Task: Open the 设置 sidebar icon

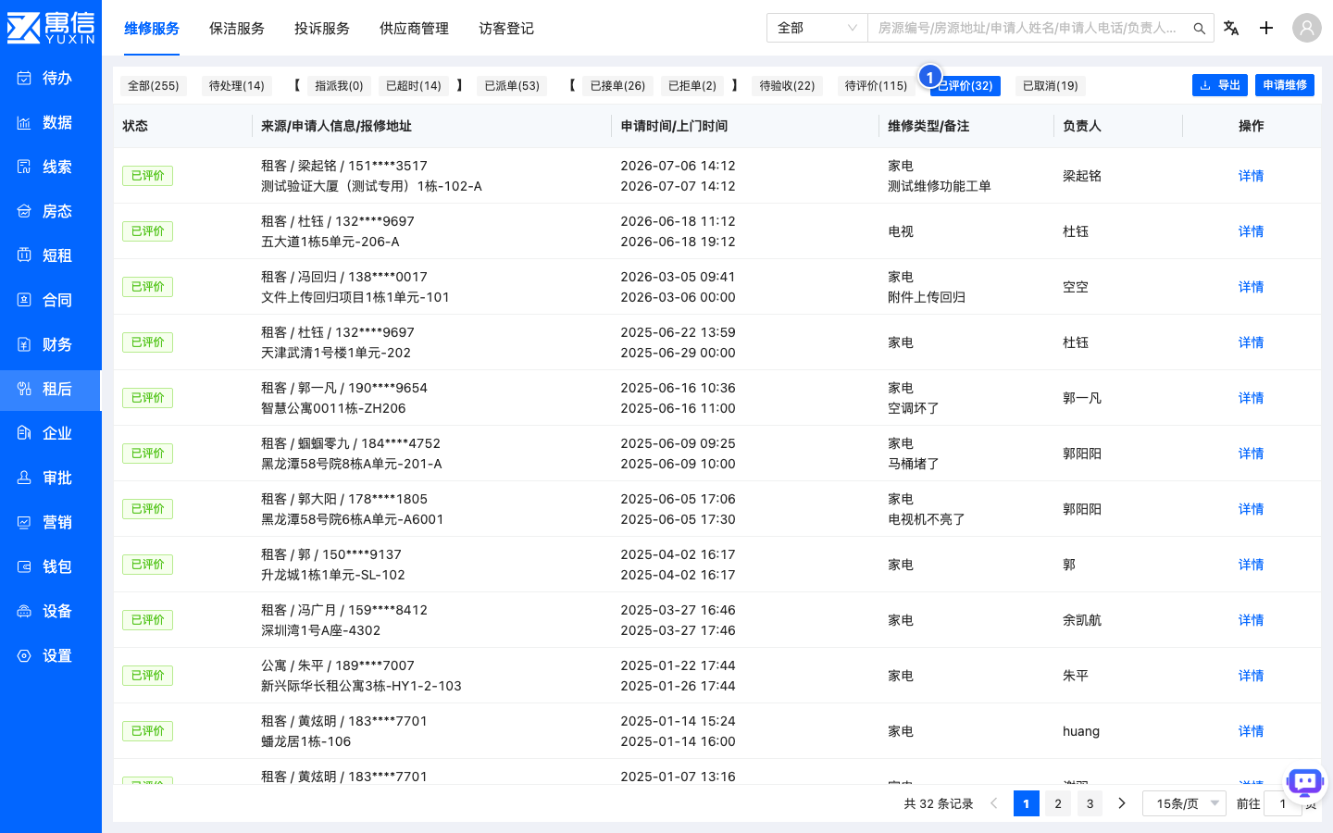Action: 24,655
